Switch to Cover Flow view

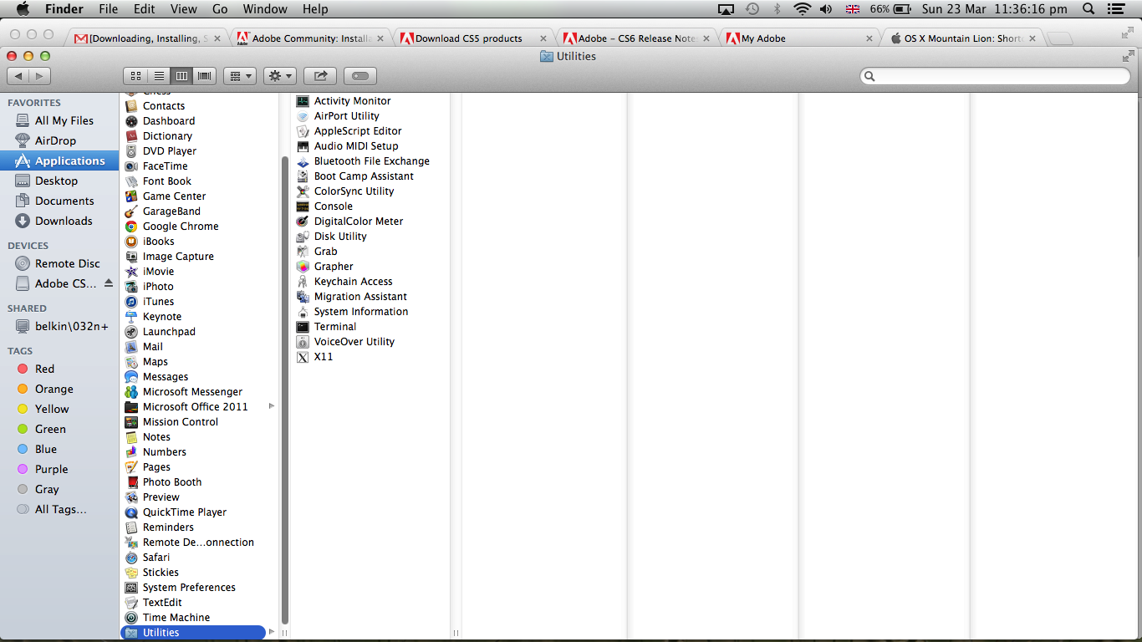pos(205,76)
